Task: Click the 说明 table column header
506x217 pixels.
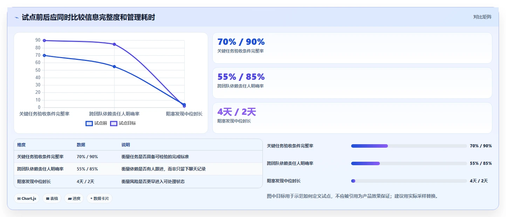Action: click(126, 145)
